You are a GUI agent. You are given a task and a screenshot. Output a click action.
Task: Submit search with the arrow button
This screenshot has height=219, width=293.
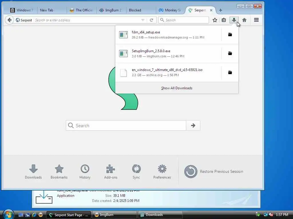tap(193, 125)
